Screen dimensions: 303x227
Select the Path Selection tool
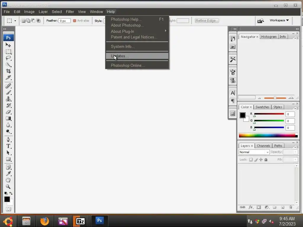click(x=8, y=153)
